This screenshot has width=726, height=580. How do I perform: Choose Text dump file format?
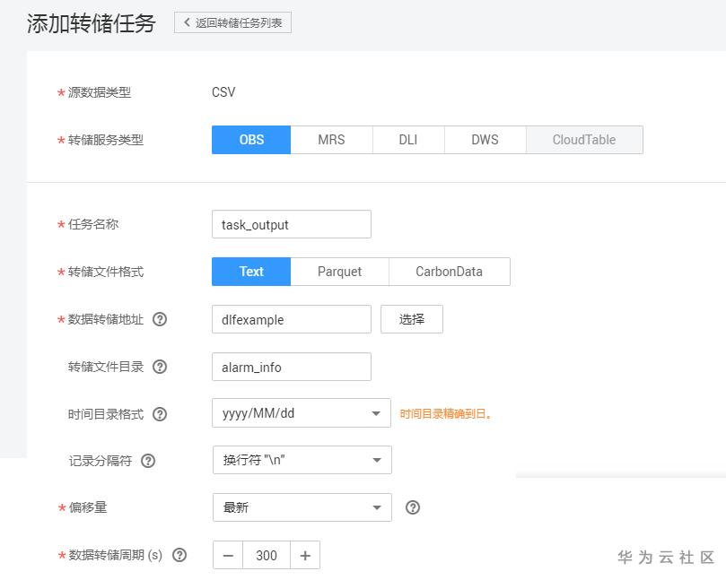click(x=251, y=272)
